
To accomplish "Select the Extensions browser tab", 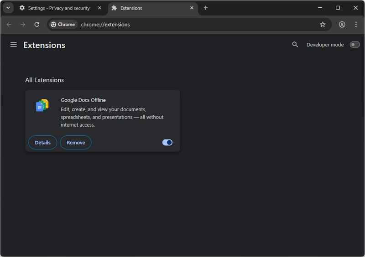I will 153,8.
